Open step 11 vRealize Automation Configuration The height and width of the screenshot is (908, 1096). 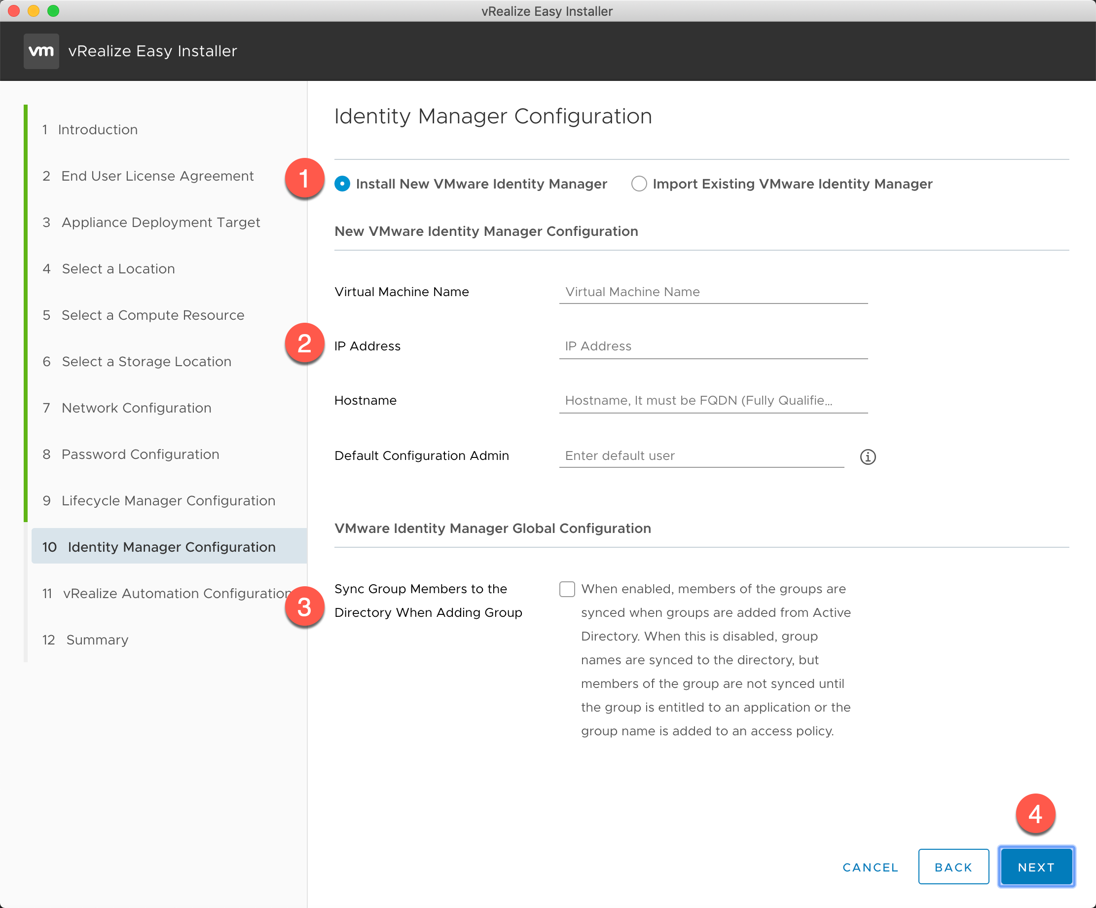pyautogui.click(x=167, y=594)
